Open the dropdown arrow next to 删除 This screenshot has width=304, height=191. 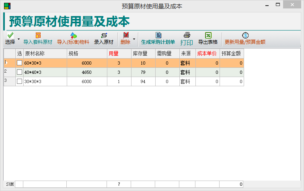(134, 39)
